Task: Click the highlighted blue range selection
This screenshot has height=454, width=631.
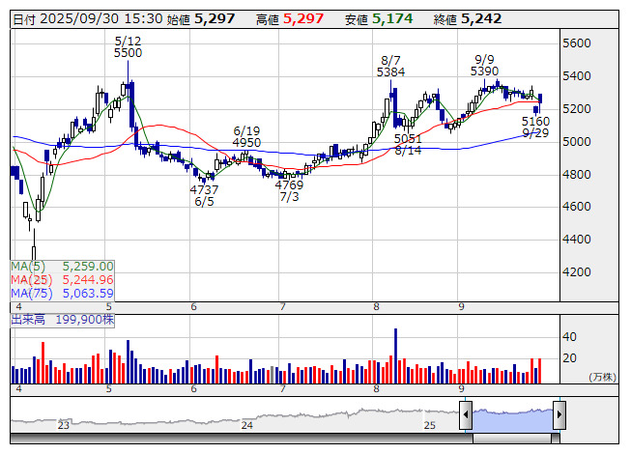Action: tap(513, 419)
